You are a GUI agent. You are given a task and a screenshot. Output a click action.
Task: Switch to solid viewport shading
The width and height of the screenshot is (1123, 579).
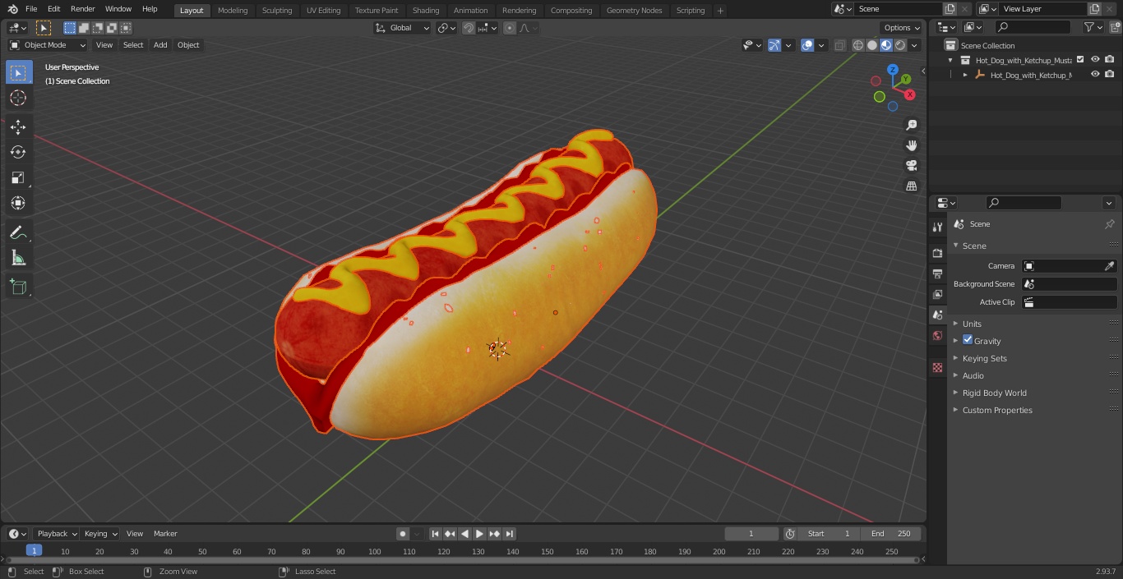(872, 45)
